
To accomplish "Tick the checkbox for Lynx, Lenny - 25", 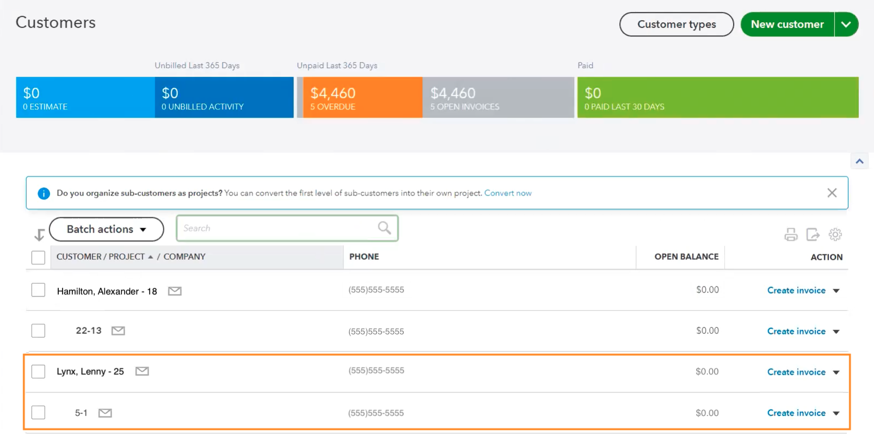I will tap(38, 371).
